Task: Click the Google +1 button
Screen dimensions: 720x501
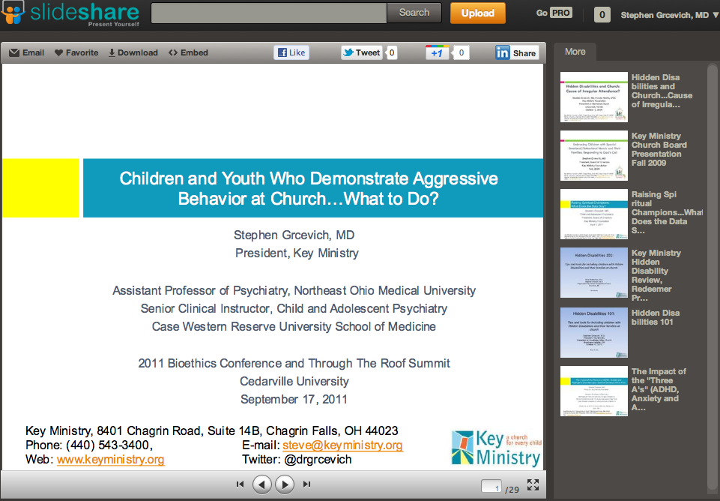Action: 437,52
